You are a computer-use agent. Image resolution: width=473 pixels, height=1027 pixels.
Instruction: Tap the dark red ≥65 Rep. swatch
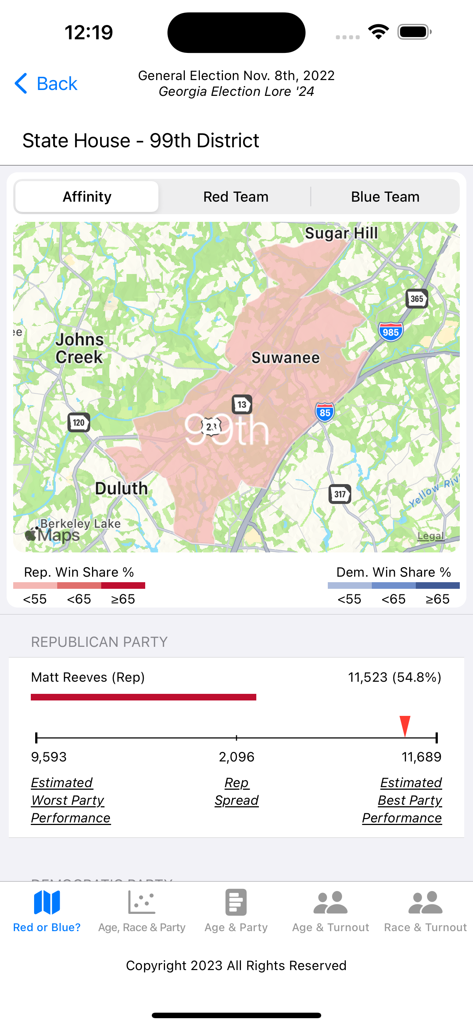pyautogui.click(x=123, y=585)
